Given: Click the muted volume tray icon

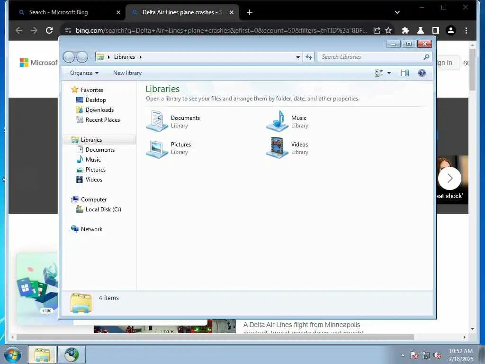Looking at the screenshot, I should click(x=437, y=355).
